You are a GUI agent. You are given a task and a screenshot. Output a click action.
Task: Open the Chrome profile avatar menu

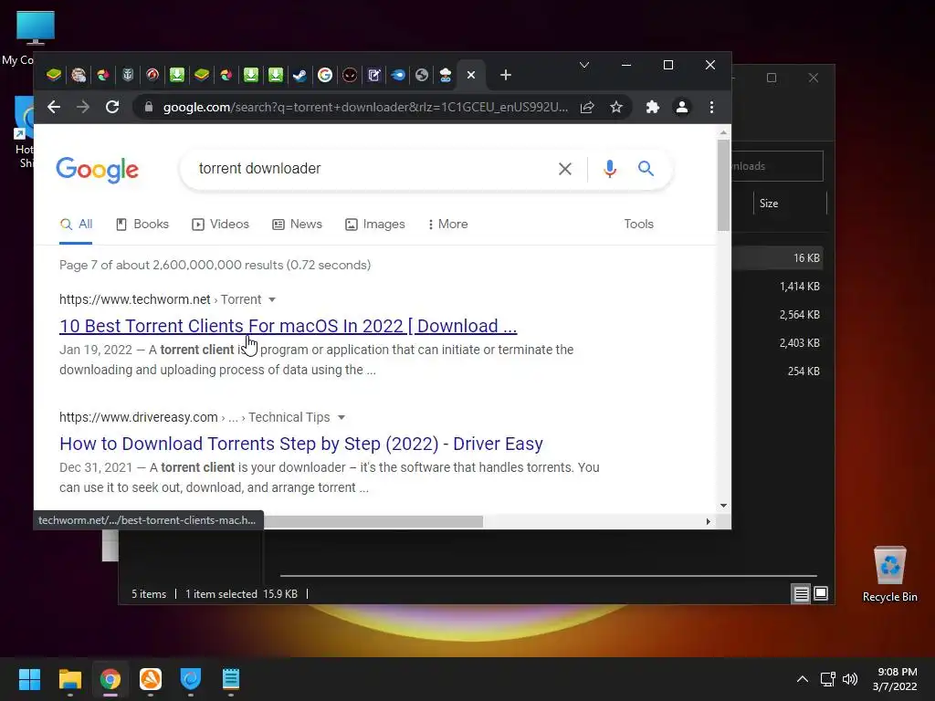681,108
